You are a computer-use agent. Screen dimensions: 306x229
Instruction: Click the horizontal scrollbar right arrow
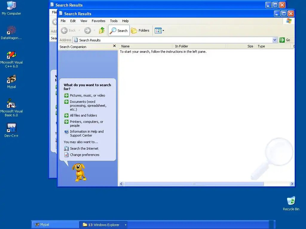[292, 184]
